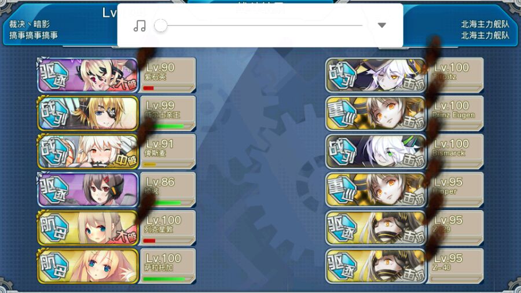
Task: Click the music note volume icon
Action: [x=140, y=25]
